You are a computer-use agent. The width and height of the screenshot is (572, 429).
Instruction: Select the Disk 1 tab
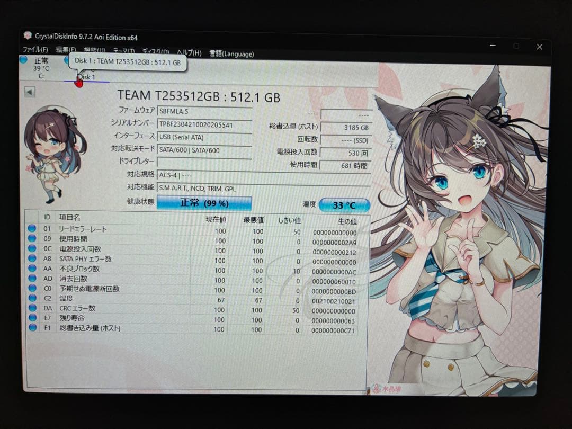[87, 77]
